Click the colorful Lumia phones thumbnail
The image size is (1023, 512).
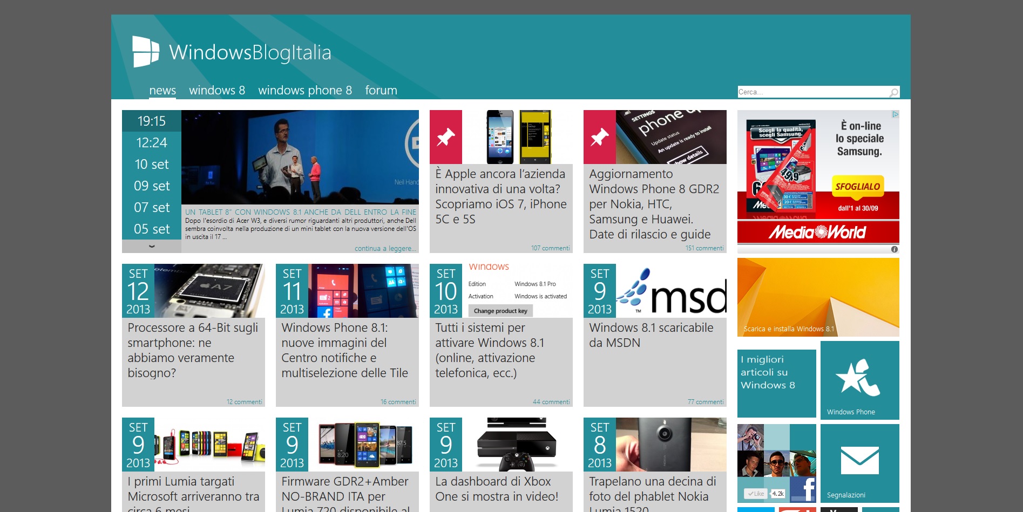tap(209, 445)
